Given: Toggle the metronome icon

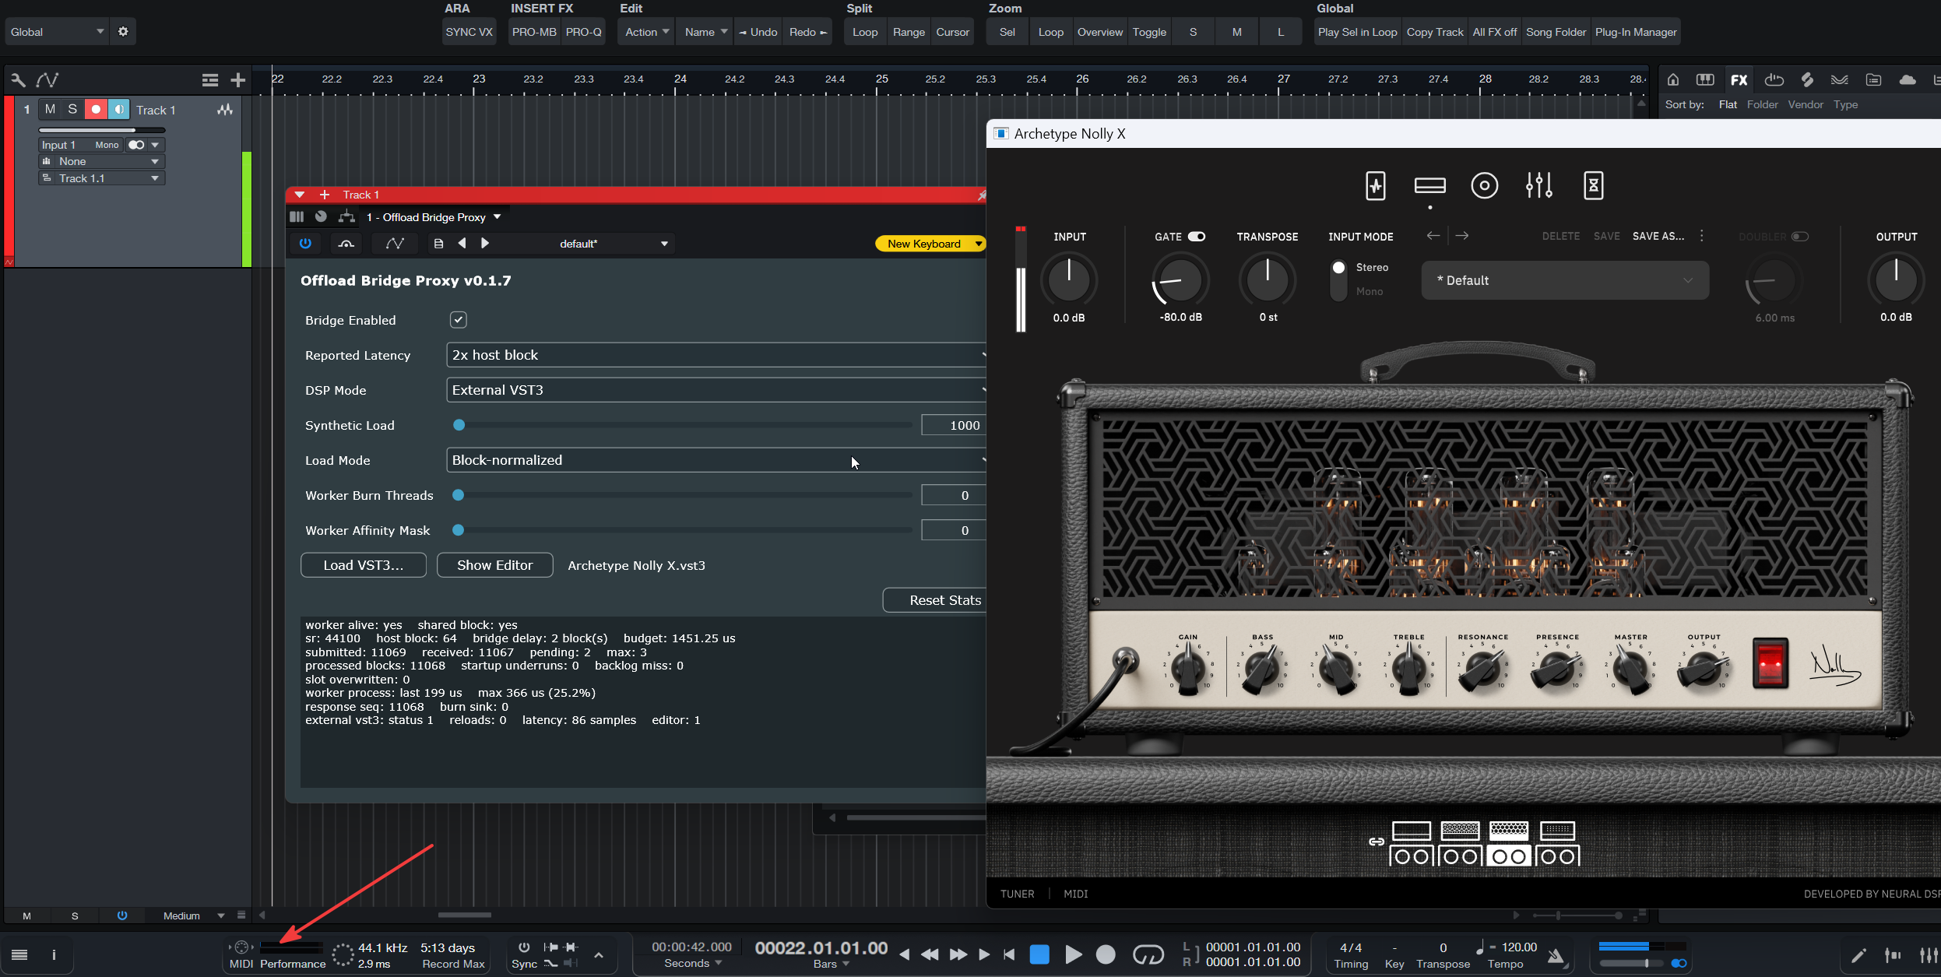Looking at the screenshot, I should point(1556,955).
